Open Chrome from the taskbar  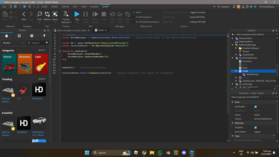pos(144,153)
